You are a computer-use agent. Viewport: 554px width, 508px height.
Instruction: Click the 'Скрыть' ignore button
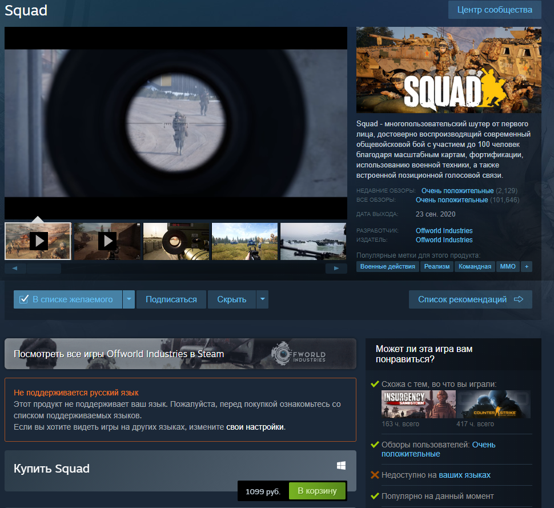(x=232, y=299)
